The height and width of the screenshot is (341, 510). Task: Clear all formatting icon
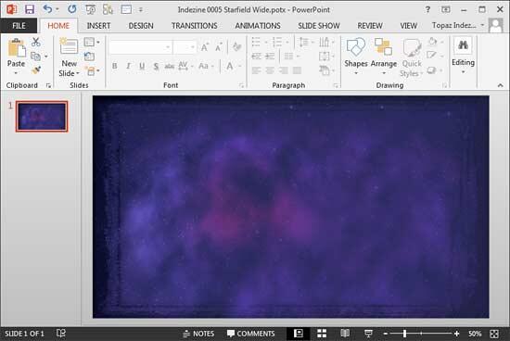tap(236, 47)
